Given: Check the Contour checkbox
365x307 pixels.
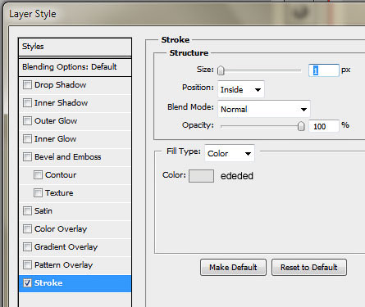Looking at the screenshot, I should [x=38, y=174].
